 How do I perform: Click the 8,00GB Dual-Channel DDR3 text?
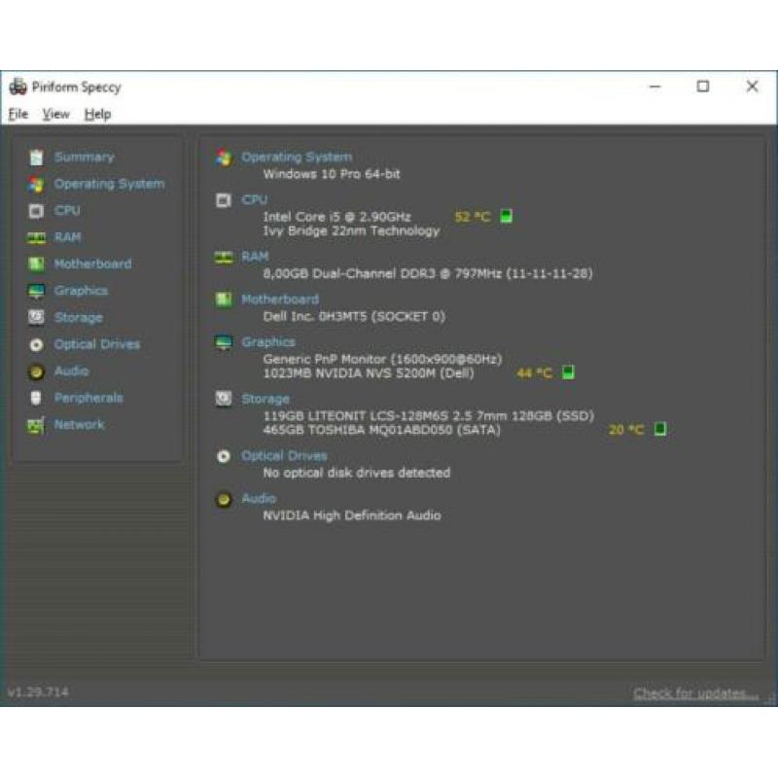click(x=428, y=274)
